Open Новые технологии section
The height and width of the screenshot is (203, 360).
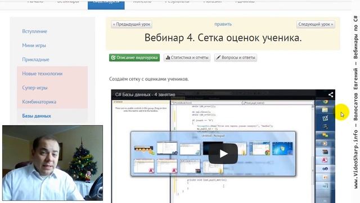tap(42, 74)
